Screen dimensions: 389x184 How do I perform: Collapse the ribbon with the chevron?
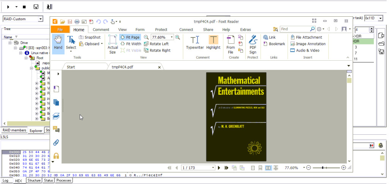point(348,57)
